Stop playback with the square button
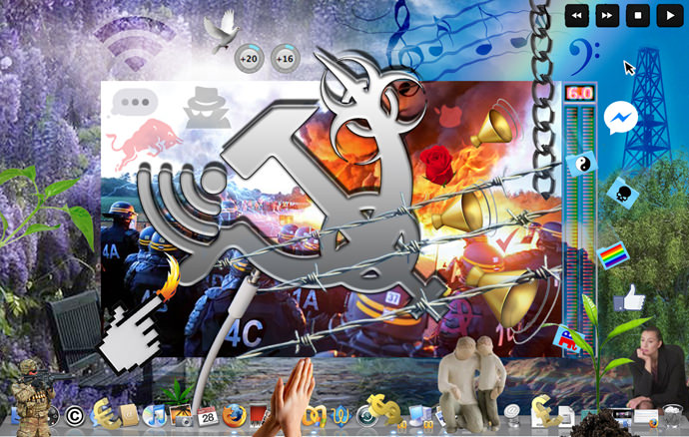 point(636,16)
